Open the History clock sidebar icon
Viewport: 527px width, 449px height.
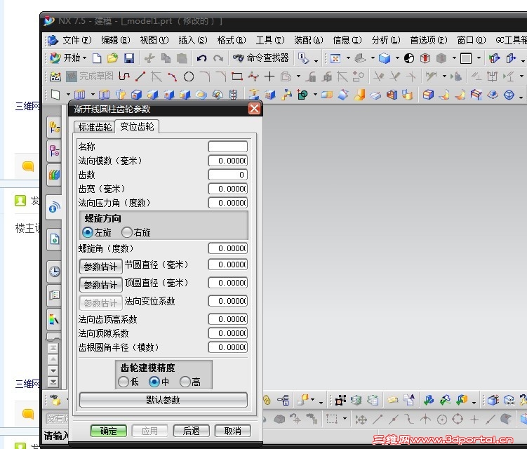coord(55,272)
